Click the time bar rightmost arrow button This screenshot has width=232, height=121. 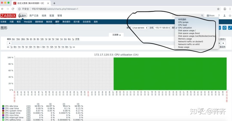tap(223, 43)
